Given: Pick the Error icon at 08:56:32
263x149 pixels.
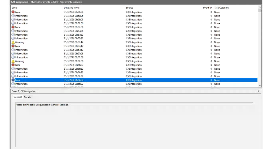Looking at the screenshot, I should pos(13,65).
